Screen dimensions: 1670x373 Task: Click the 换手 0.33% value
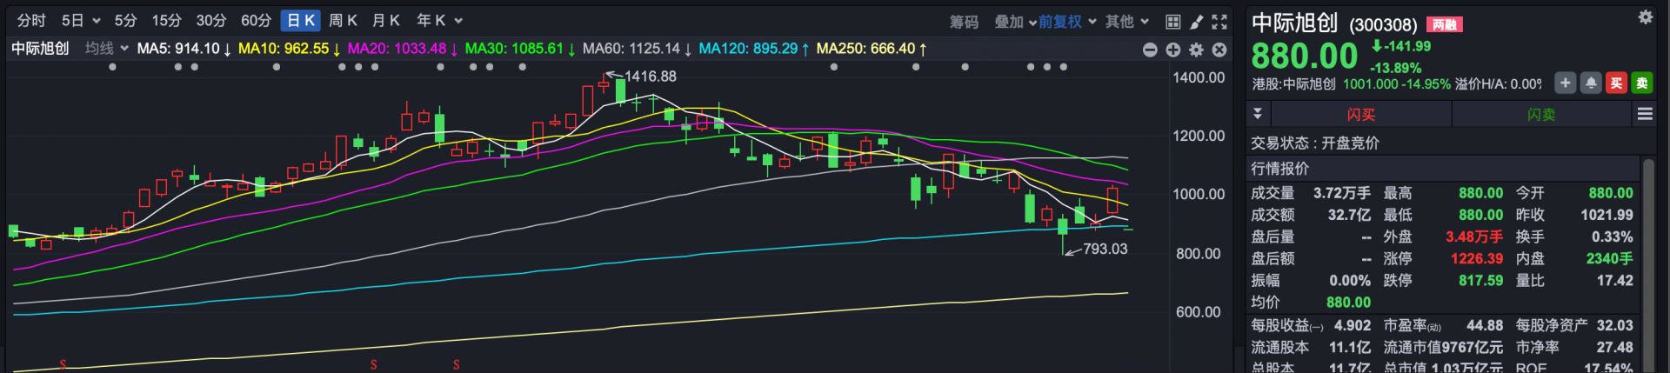[x=1612, y=236]
